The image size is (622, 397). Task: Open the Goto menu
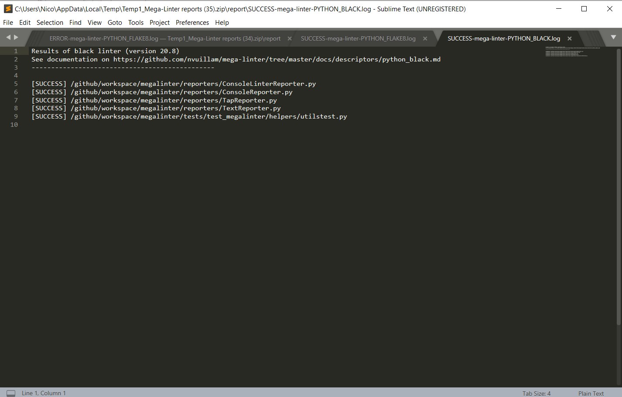click(115, 23)
